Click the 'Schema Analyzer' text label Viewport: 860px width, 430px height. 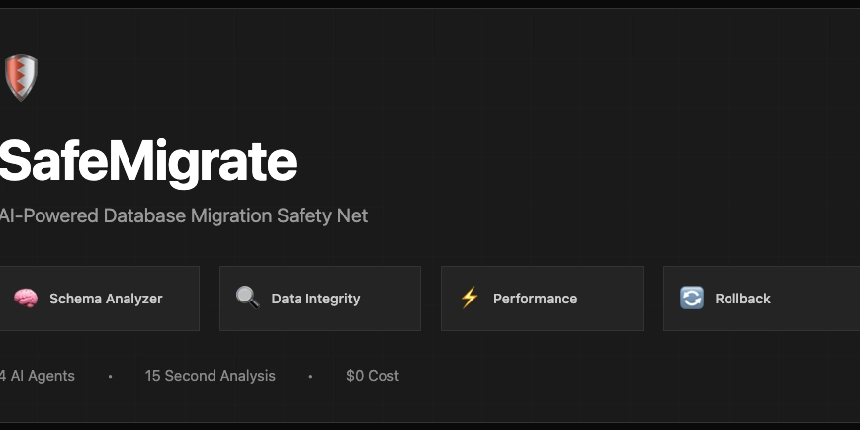pyautogui.click(x=106, y=299)
